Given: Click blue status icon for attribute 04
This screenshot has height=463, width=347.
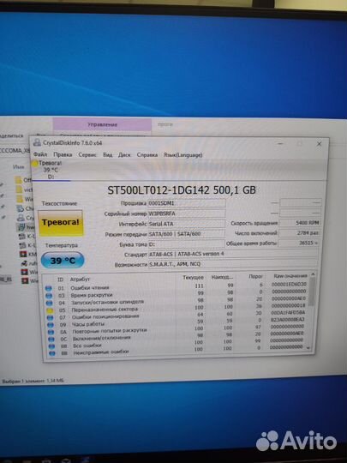Looking at the screenshot, I should [50, 303].
